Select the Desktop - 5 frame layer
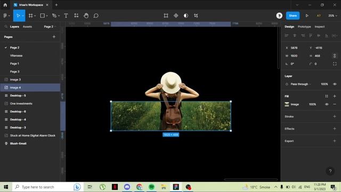The width and height of the screenshot is (341, 192). [30, 95]
